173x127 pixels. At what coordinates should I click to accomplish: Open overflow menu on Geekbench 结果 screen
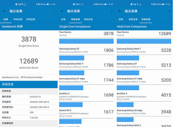click(x=54, y=11)
